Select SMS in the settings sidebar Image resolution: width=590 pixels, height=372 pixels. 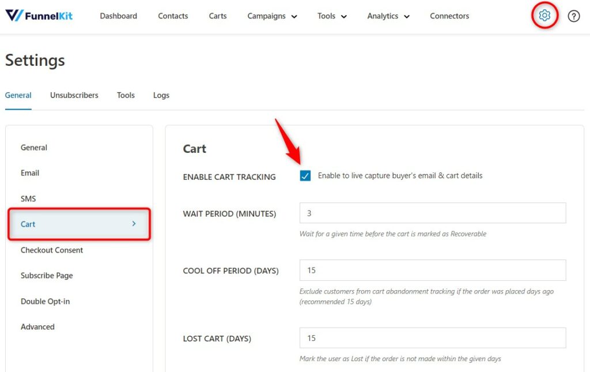point(28,199)
